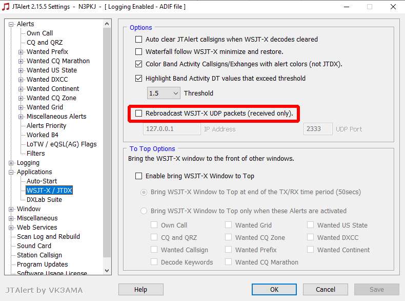Open Sound Card settings page
The image size is (405, 301).
tap(34, 246)
